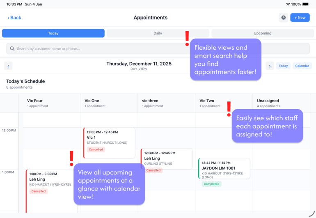Switch to the Daily tab
The height and width of the screenshot is (218, 316).
pyautogui.click(x=158, y=33)
